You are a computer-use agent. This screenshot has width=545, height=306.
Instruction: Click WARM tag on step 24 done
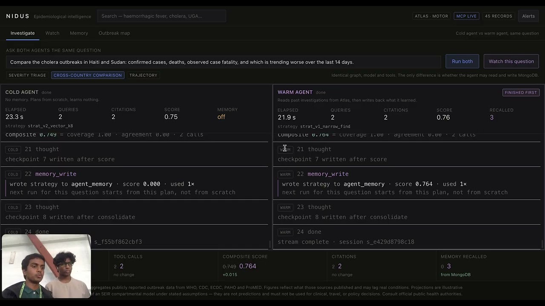(285, 232)
